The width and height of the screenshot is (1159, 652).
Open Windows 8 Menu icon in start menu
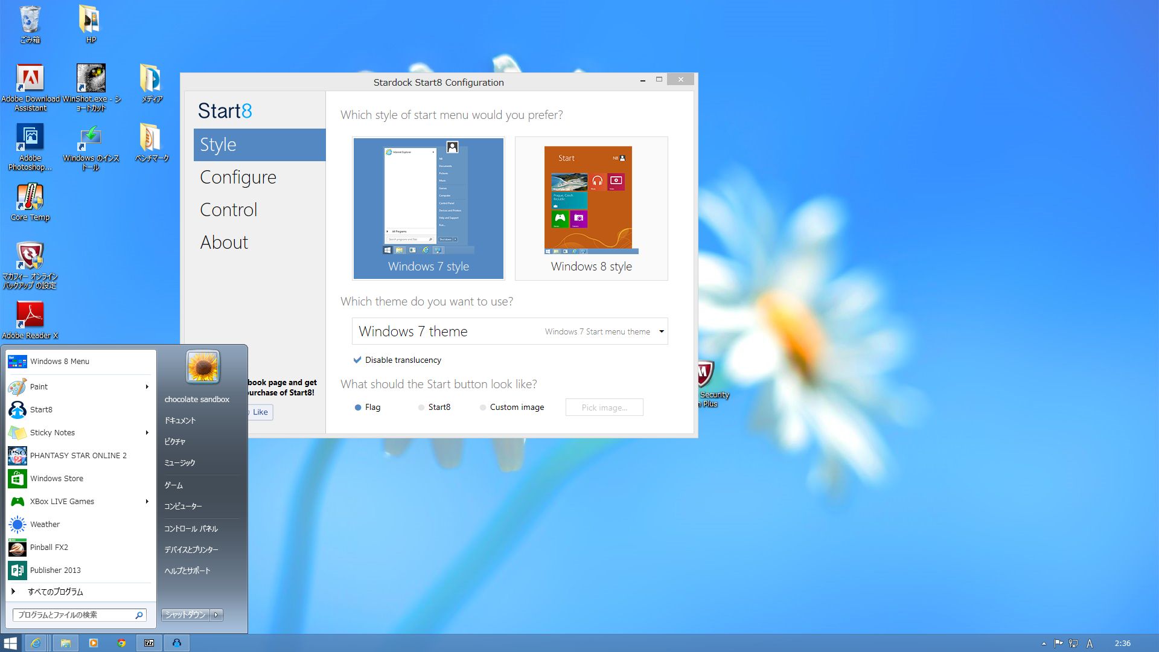coord(18,361)
